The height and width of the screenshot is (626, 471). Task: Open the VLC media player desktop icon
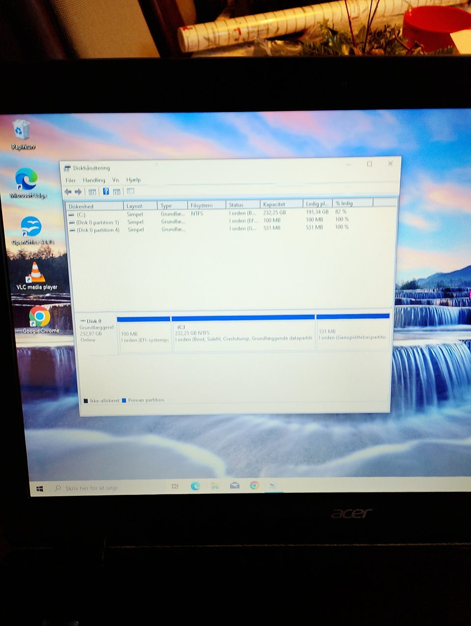(x=36, y=276)
